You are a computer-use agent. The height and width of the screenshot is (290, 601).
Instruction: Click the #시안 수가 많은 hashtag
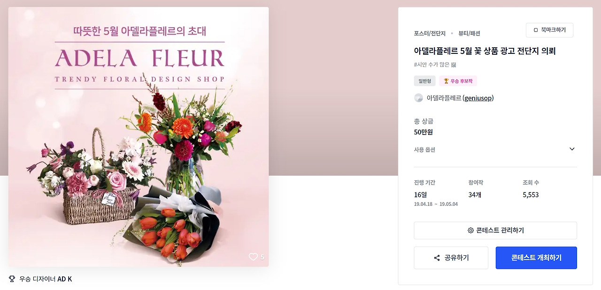click(435, 65)
